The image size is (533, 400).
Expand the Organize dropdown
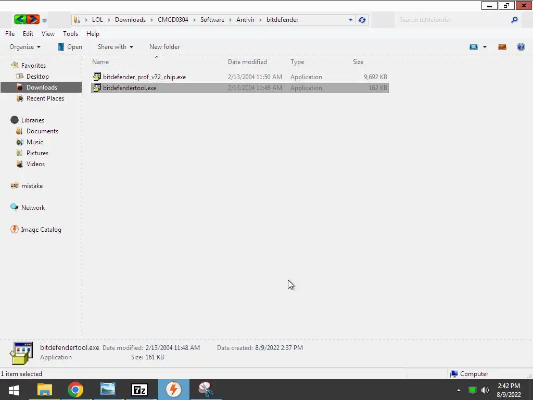tap(25, 47)
